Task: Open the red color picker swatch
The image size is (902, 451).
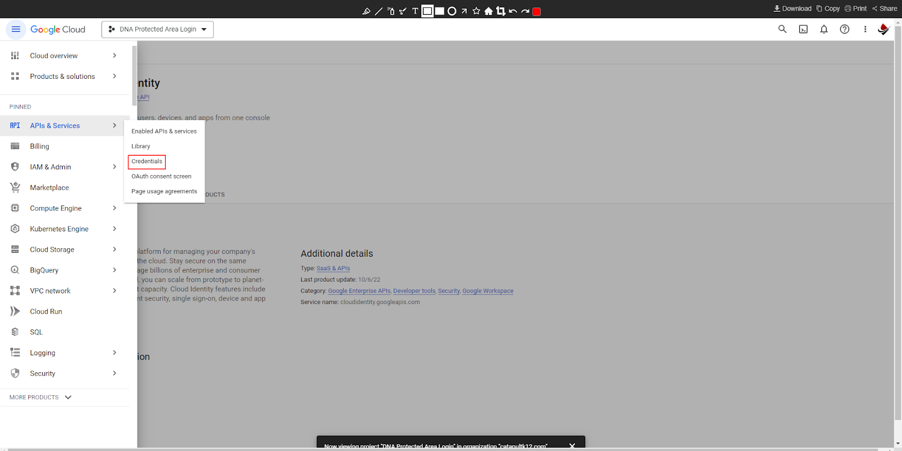Action: 537,11
